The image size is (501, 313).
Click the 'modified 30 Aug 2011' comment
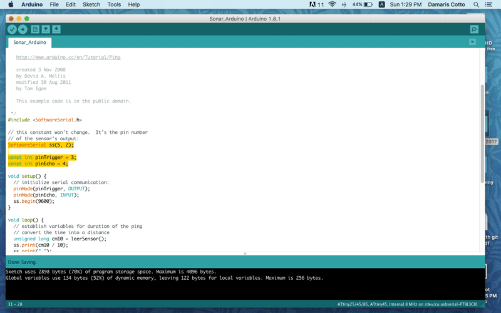43,82
